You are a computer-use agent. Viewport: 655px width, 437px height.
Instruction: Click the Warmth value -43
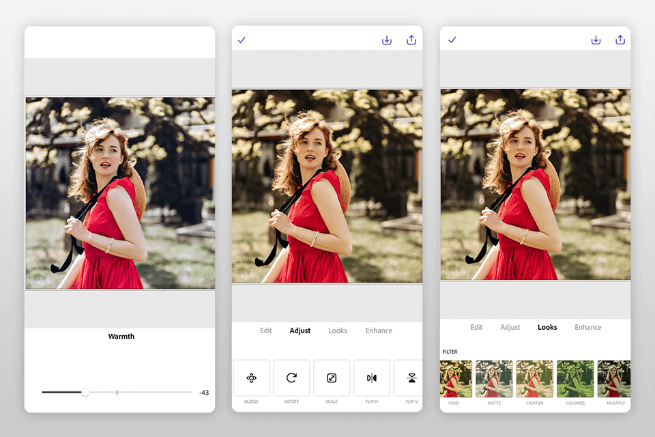click(x=204, y=393)
